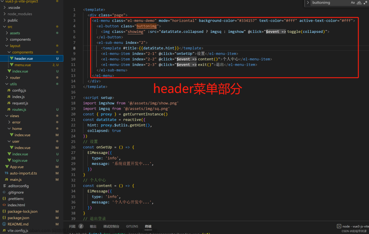The image size is (369, 234).
Task: Click Vue icon of index.vue in user folder
Action: 11,148
